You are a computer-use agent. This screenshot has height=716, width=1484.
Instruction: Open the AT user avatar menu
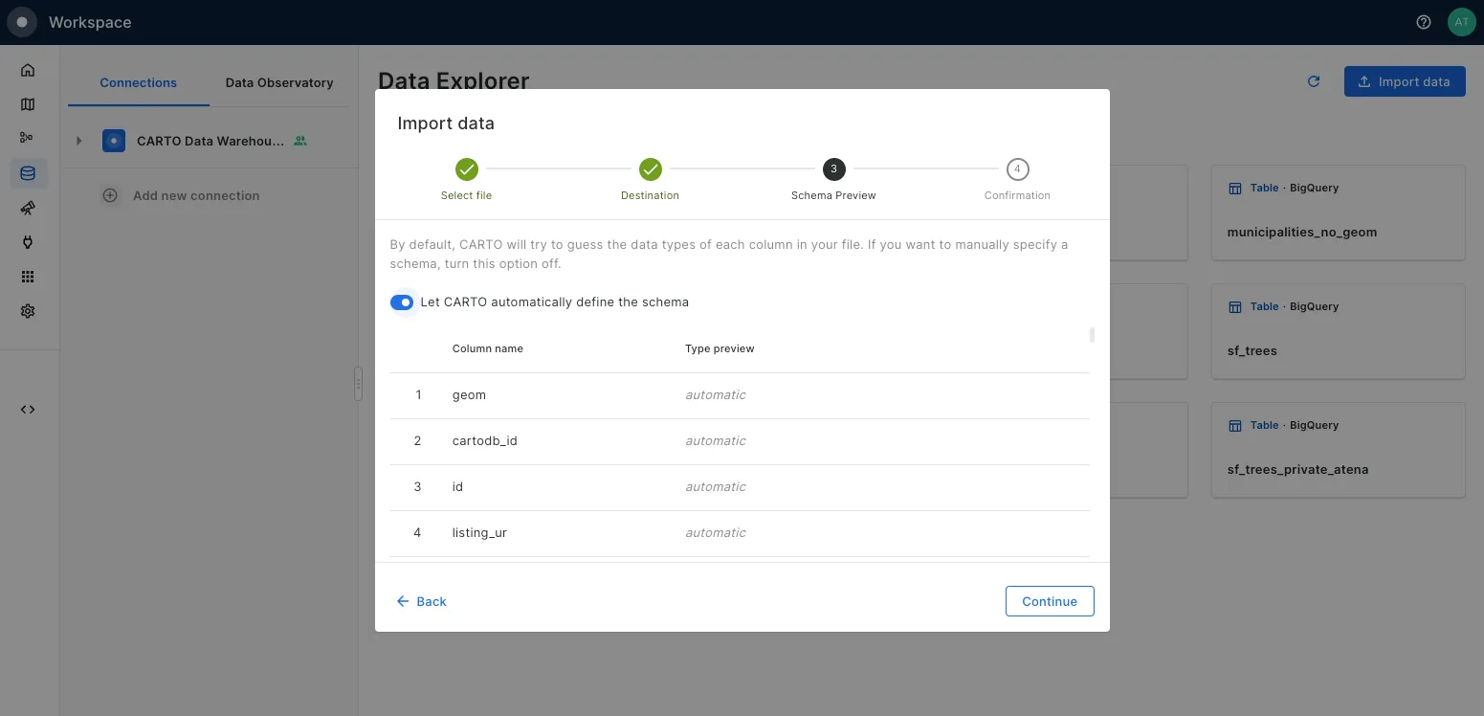point(1461,22)
